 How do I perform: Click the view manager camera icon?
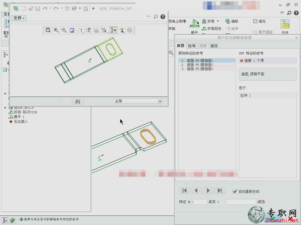[x=96, y=30]
